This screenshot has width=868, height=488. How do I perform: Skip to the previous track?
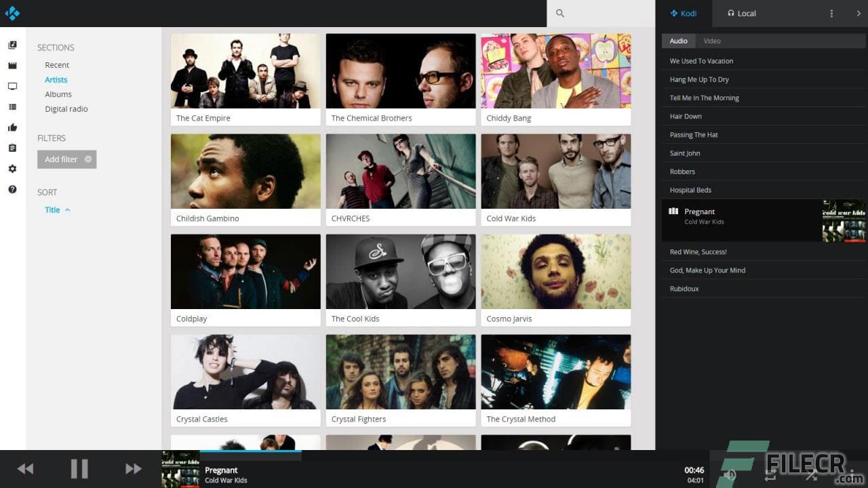click(25, 469)
